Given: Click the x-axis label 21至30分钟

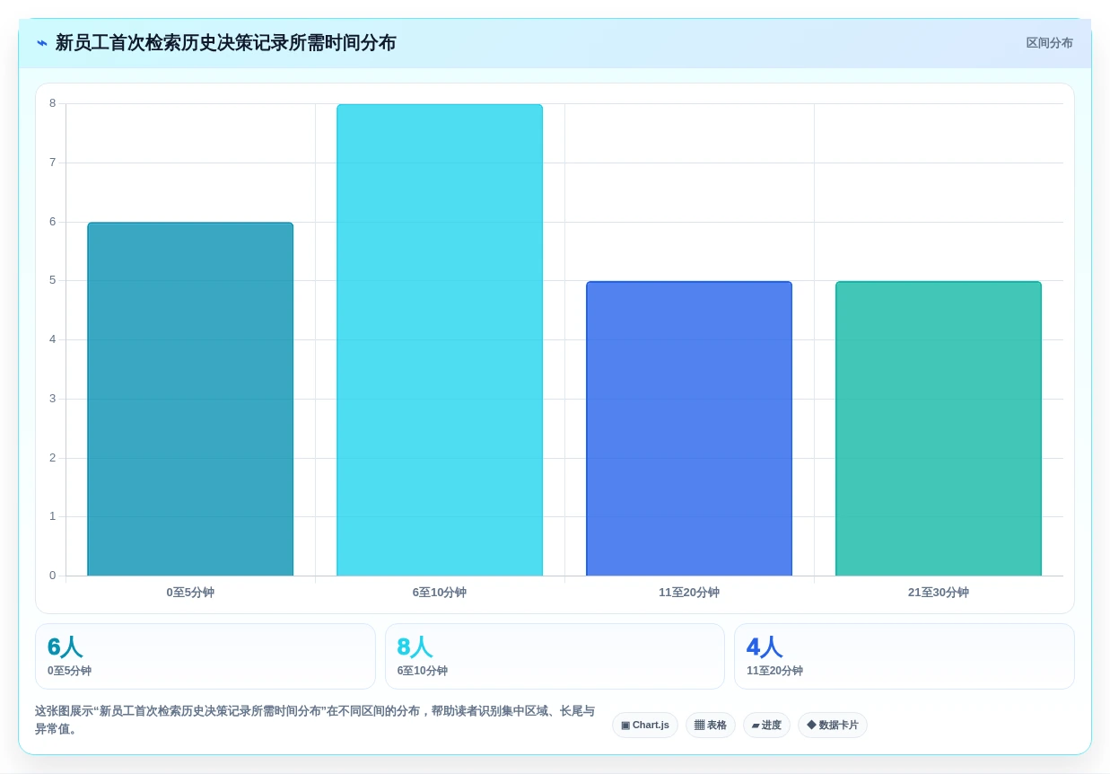Looking at the screenshot, I should tap(939, 593).
